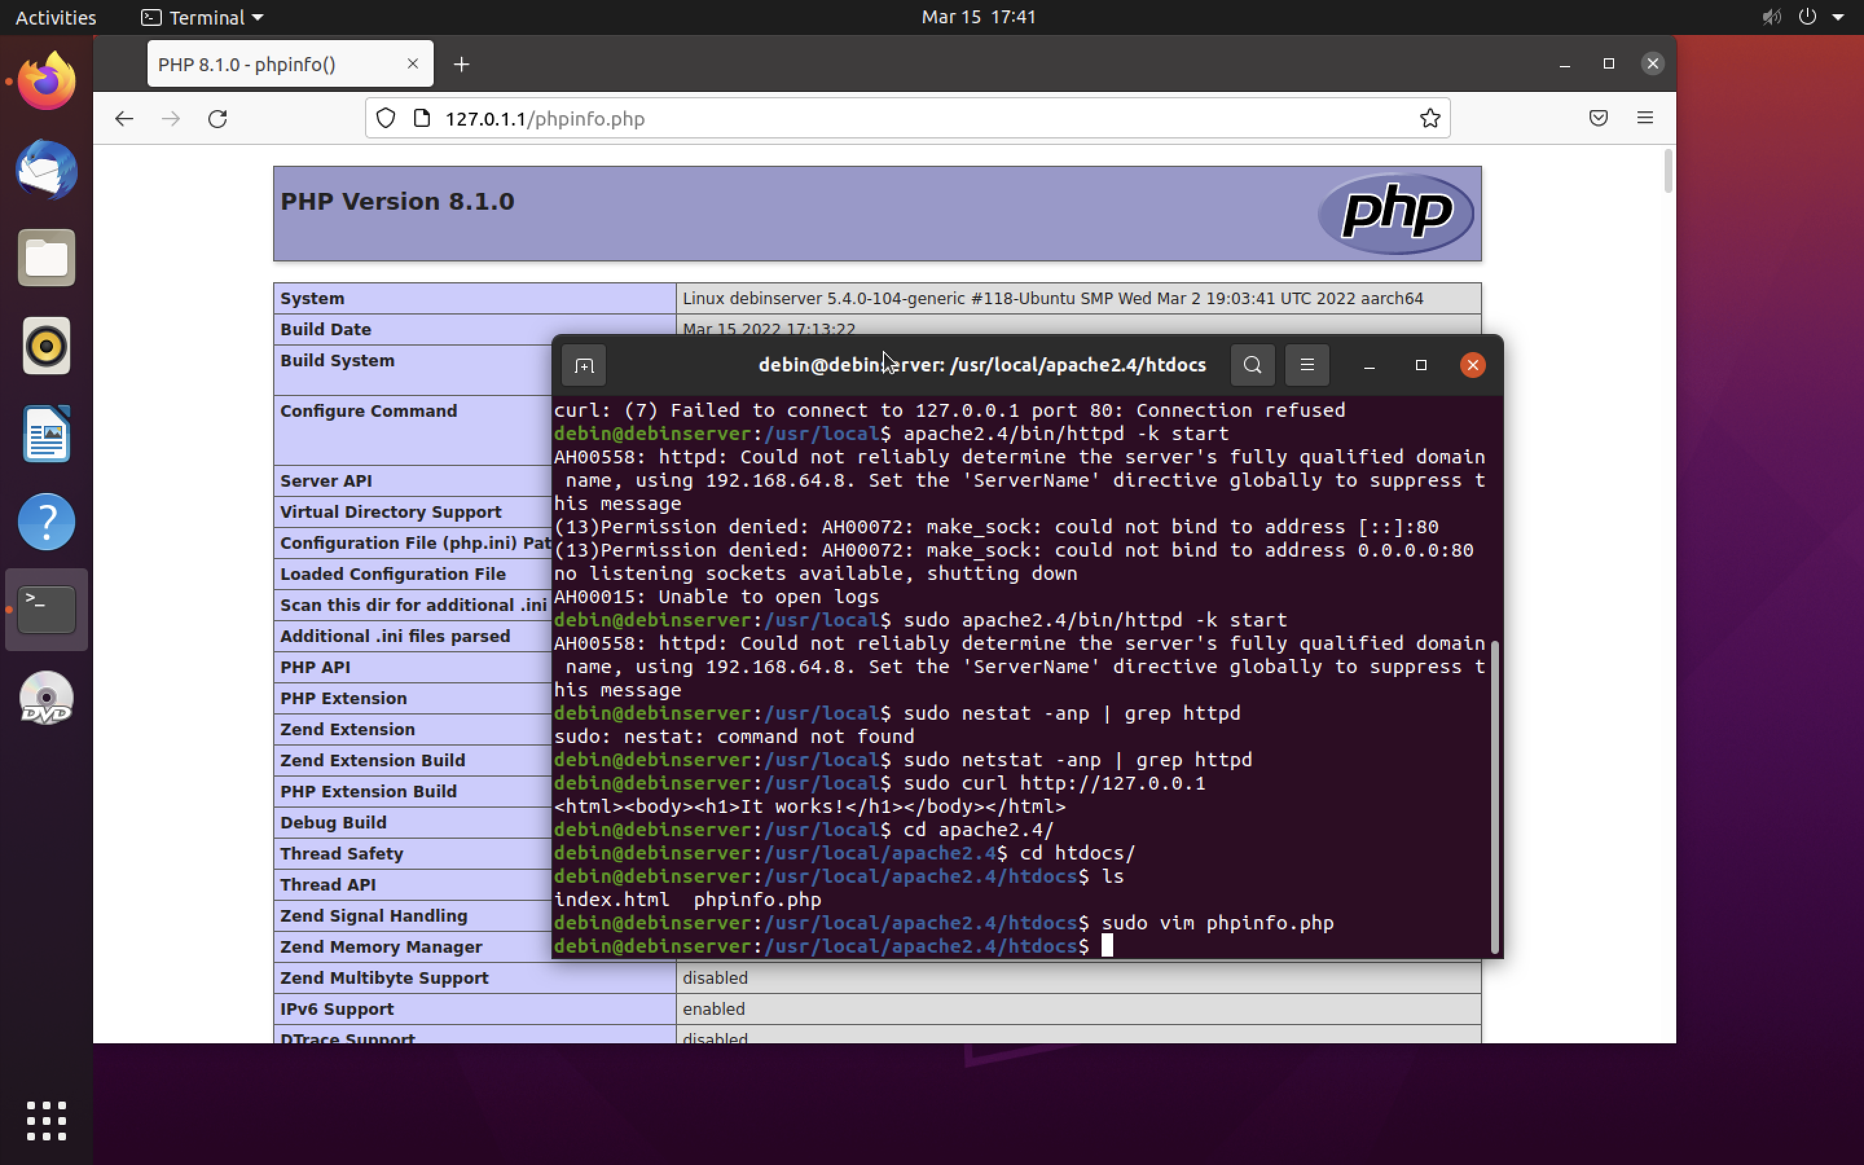Open the Activities overview
This screenshot has height=1165, width=1864.
pyautogui.click(x=56, y=17)
